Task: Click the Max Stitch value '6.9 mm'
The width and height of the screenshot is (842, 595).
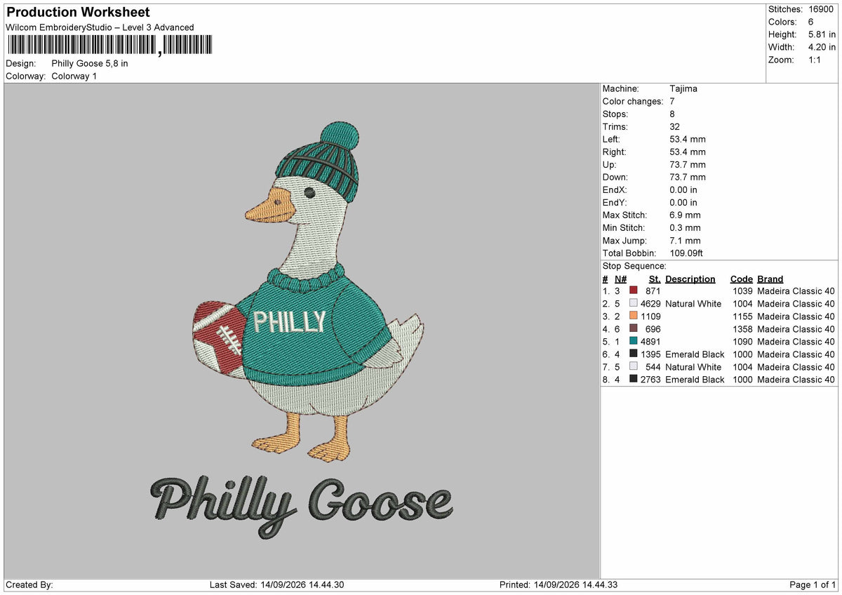Action: 685,215
